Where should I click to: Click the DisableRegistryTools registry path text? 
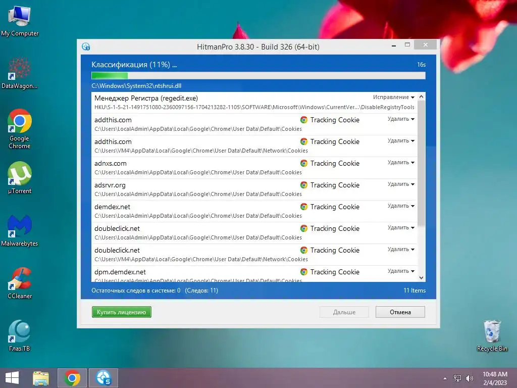(254, 107)
